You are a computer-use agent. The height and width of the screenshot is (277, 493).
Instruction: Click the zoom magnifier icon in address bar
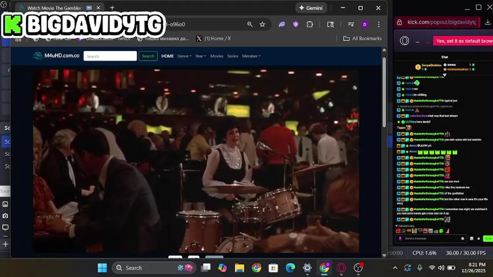click(x=250, y=24)
